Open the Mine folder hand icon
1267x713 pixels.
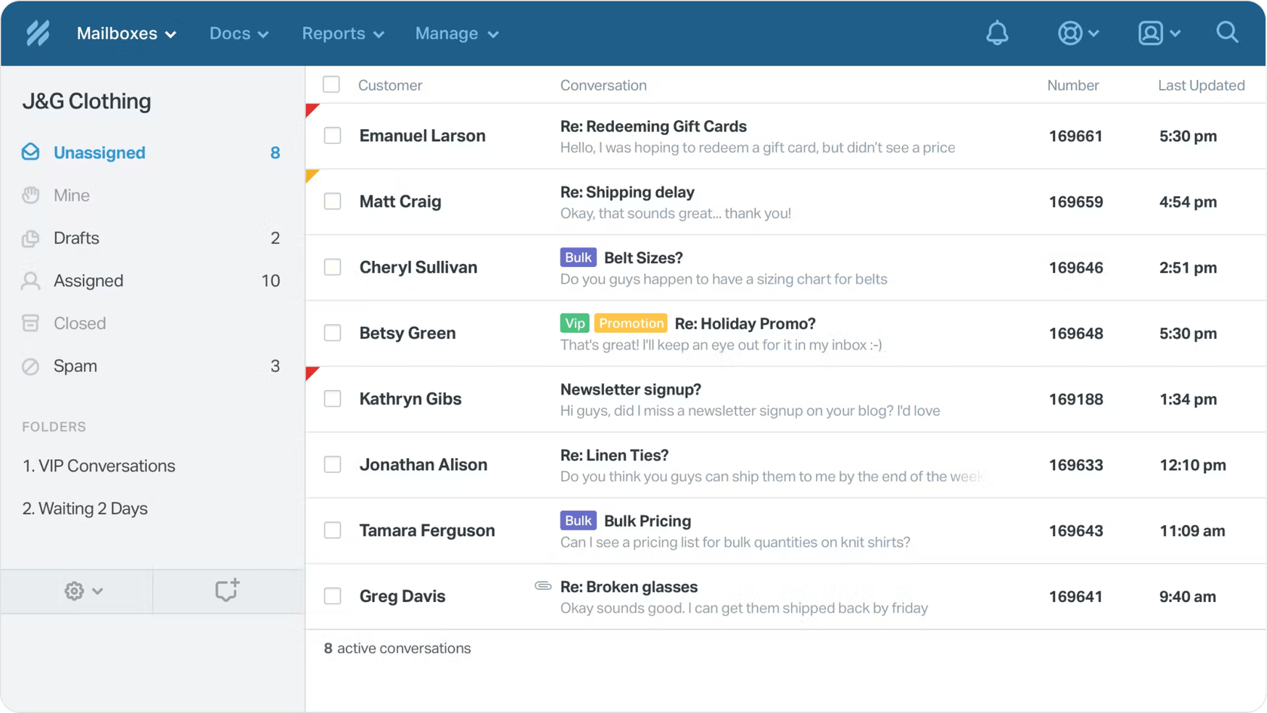[30, 195]
